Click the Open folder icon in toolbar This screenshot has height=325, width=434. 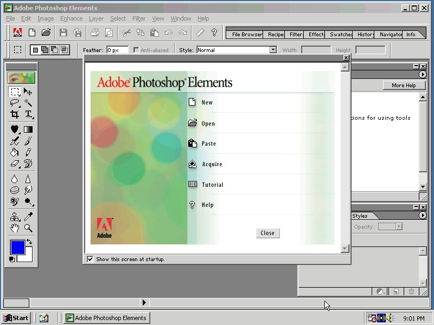point(46,32)
